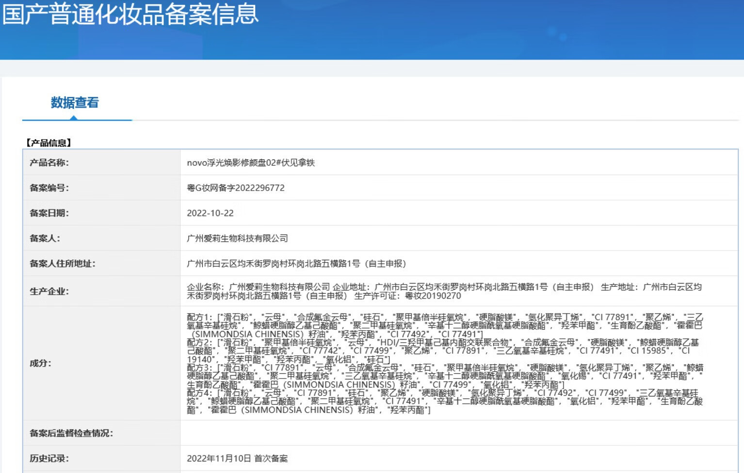Click the 历史记录 row label
Viewport: 744px width, 473px height.
click(x=49, y=458)
